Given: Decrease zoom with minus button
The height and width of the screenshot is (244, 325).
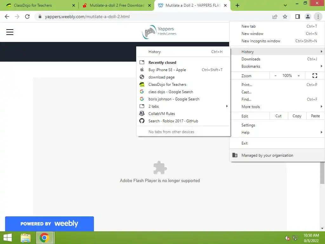Looking at the screenshot, I should (x=275, y=76).
